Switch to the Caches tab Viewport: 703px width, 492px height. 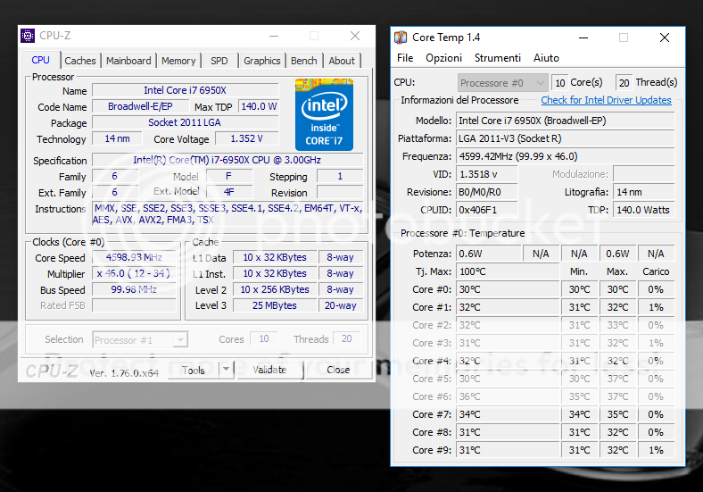(80, 61)
